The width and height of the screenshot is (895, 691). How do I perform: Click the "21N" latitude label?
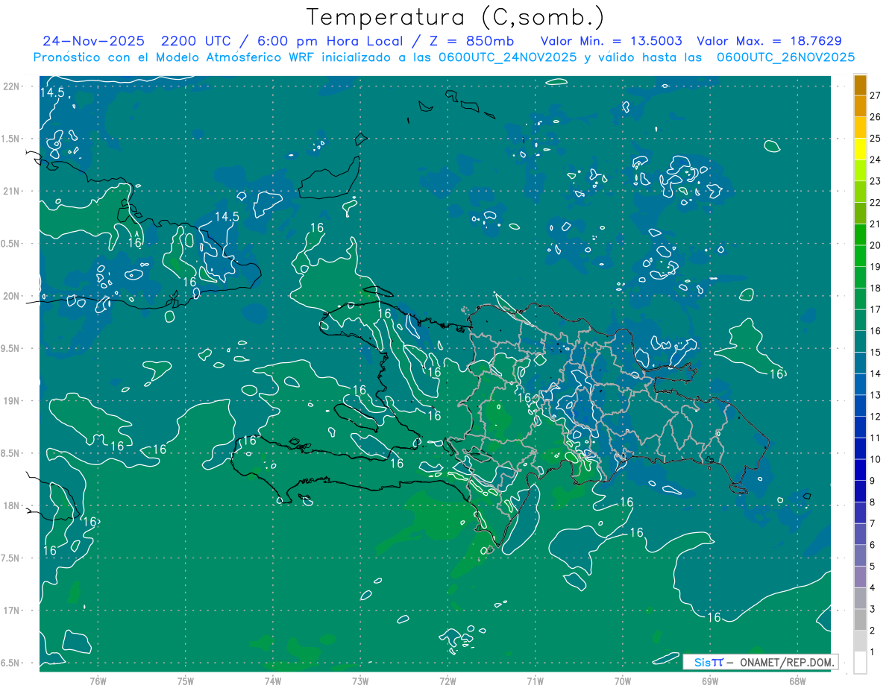[12, 191]
